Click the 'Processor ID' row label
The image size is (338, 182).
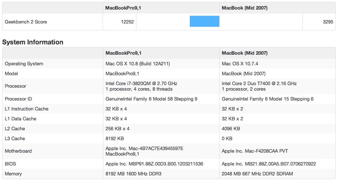pyautogui.click(x=18, y=99)
